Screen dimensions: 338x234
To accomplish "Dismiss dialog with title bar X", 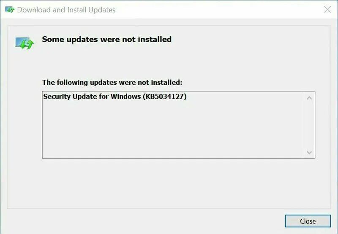I will tap(327, 9).
